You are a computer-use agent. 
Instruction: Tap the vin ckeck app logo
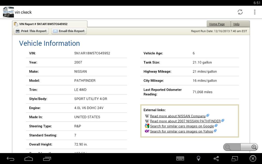[8, 12]
